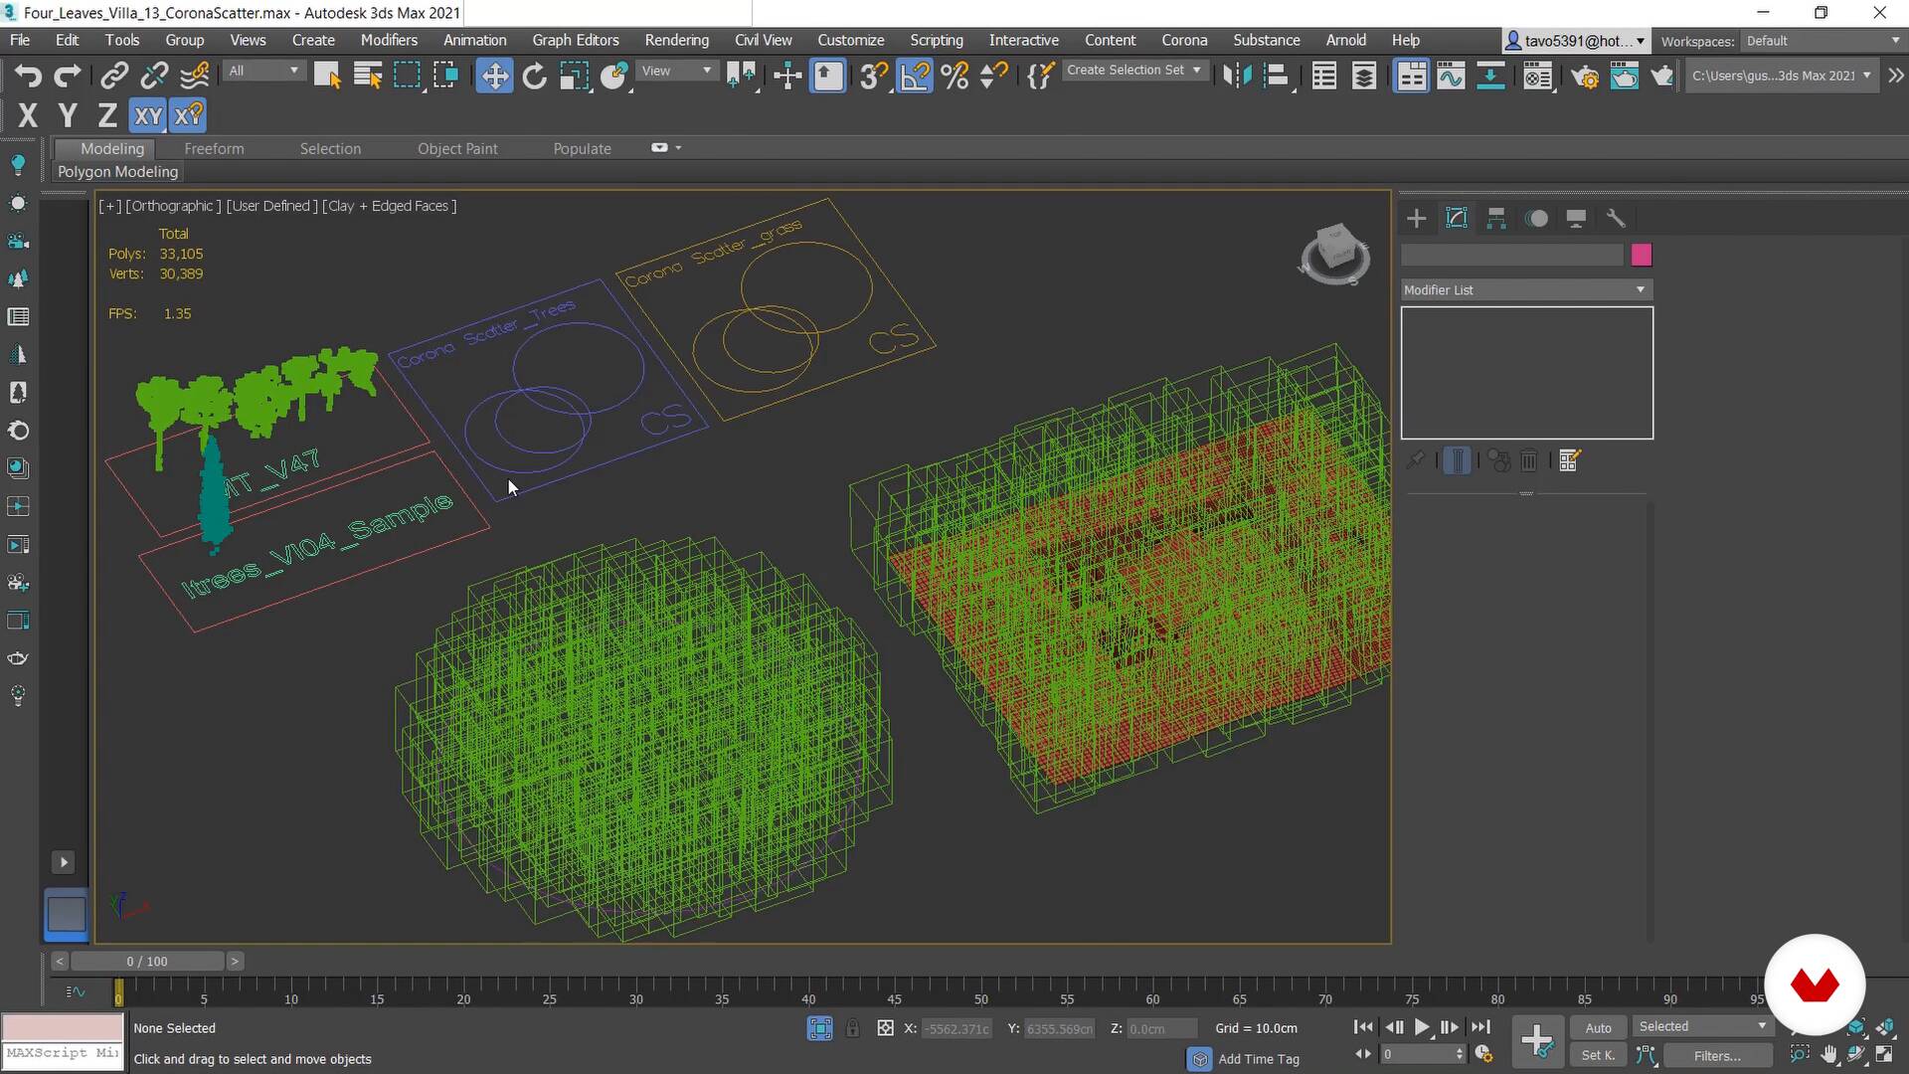Image resolution: width=1909 pixels, height=1074 pixels.
Task: Activate the Select and Rotate tool
Action: [535, 76]
